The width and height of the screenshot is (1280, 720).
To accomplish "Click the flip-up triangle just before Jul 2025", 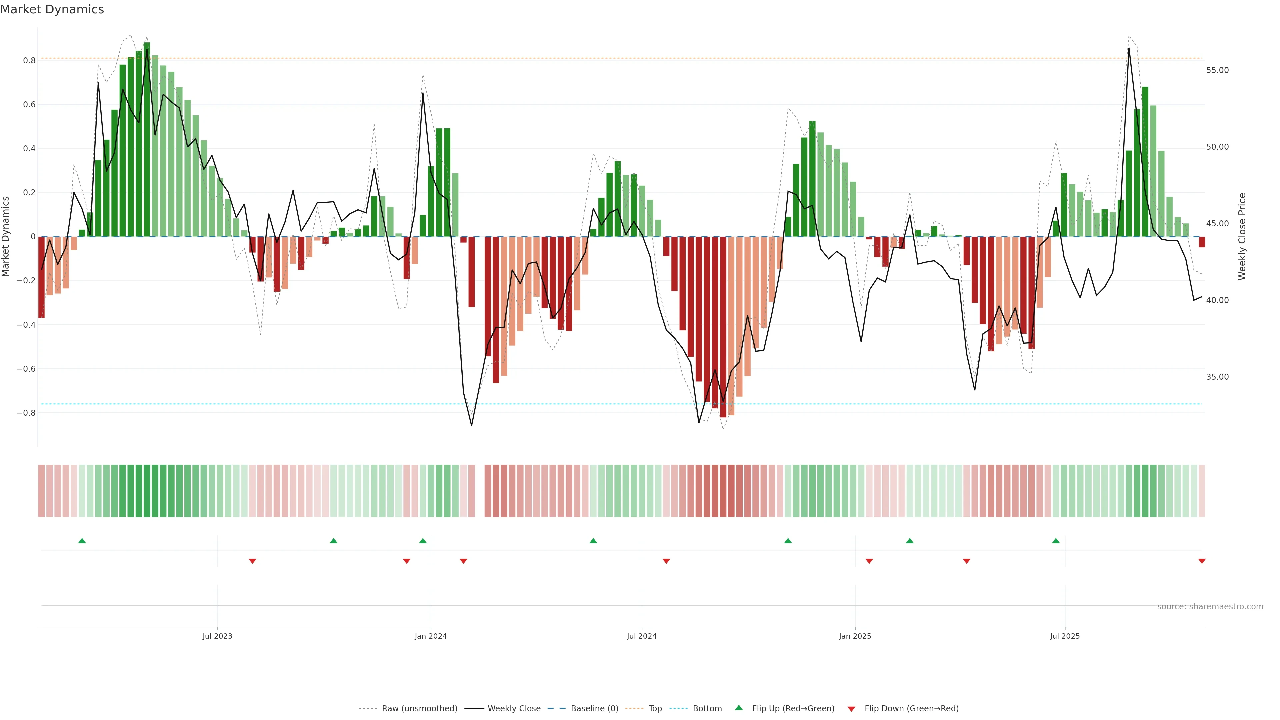I will [1056, 541].
